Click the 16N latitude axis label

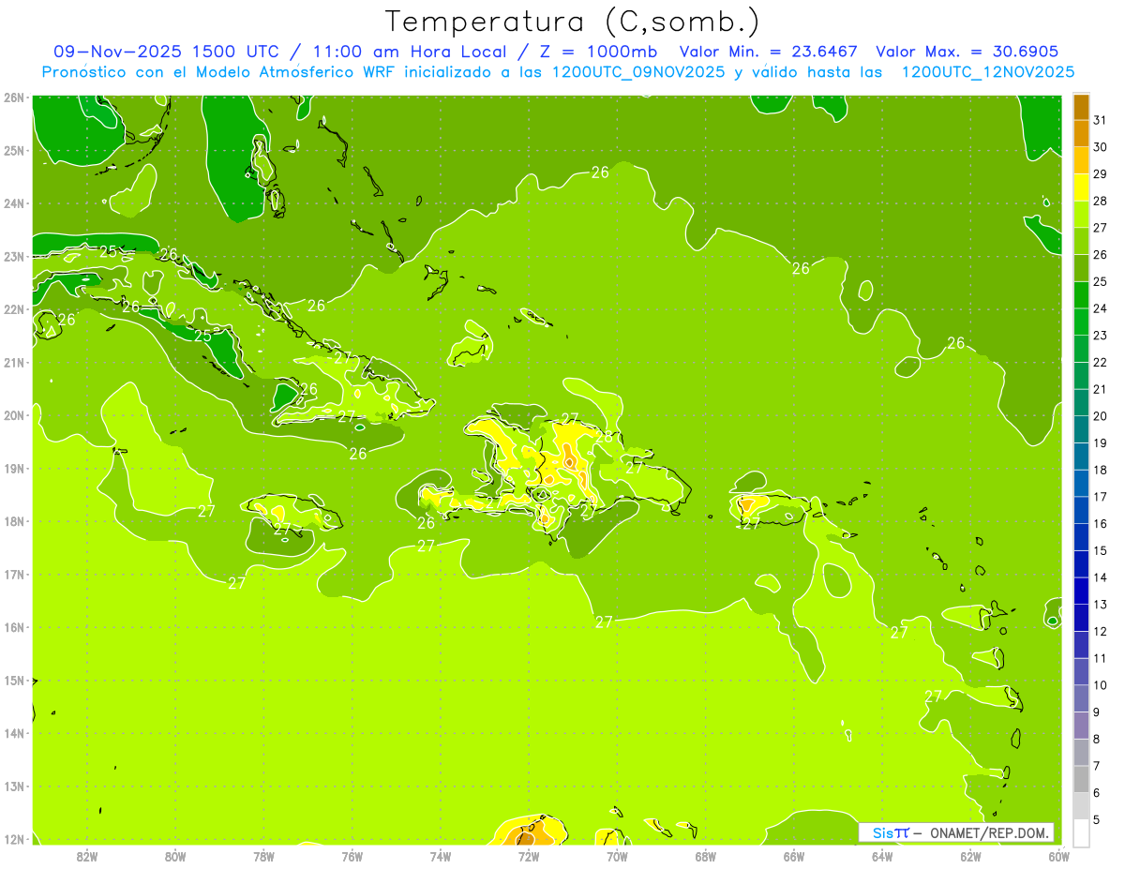(14, 627)
